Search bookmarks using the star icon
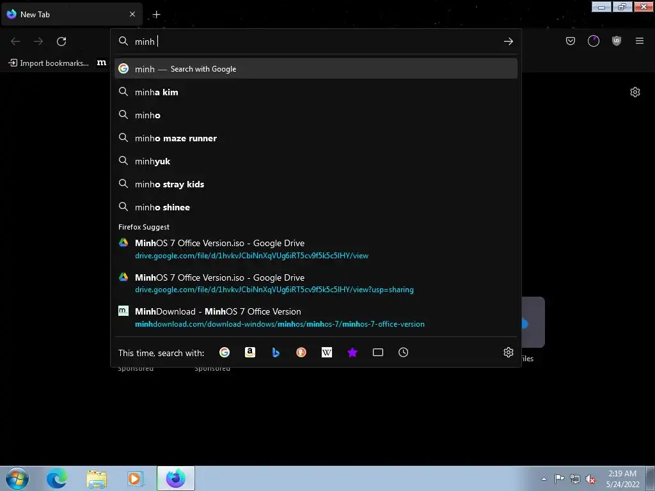Screen dimensions: 655x491 (352, 352)
